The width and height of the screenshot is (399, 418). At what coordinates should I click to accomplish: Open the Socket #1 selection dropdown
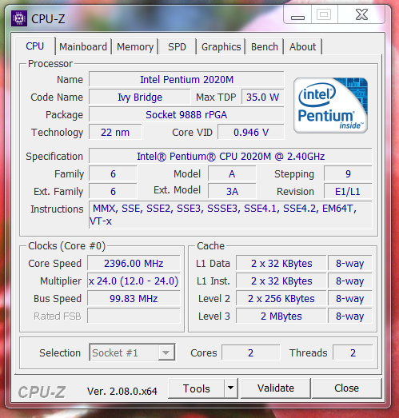(132, 352)
